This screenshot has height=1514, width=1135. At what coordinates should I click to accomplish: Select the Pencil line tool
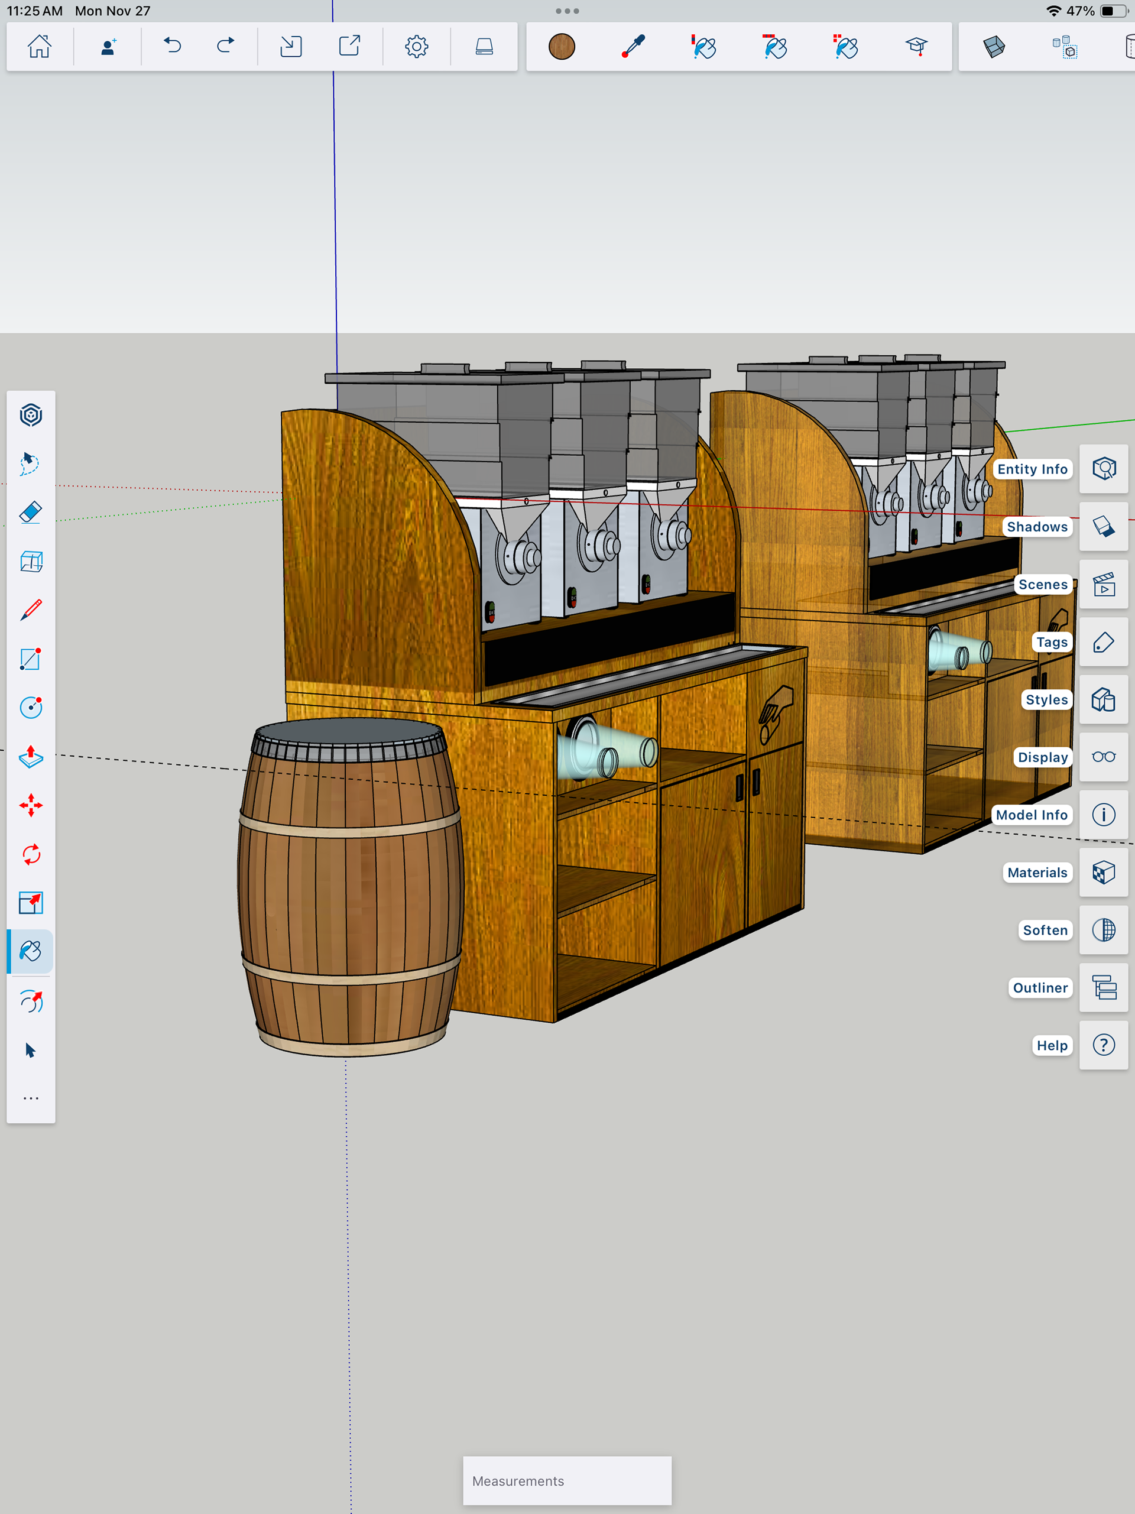(31, 609)
